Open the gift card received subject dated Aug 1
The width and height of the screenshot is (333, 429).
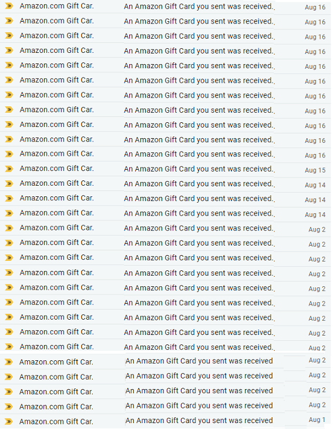pyautogui.click(x=199, y=421)
